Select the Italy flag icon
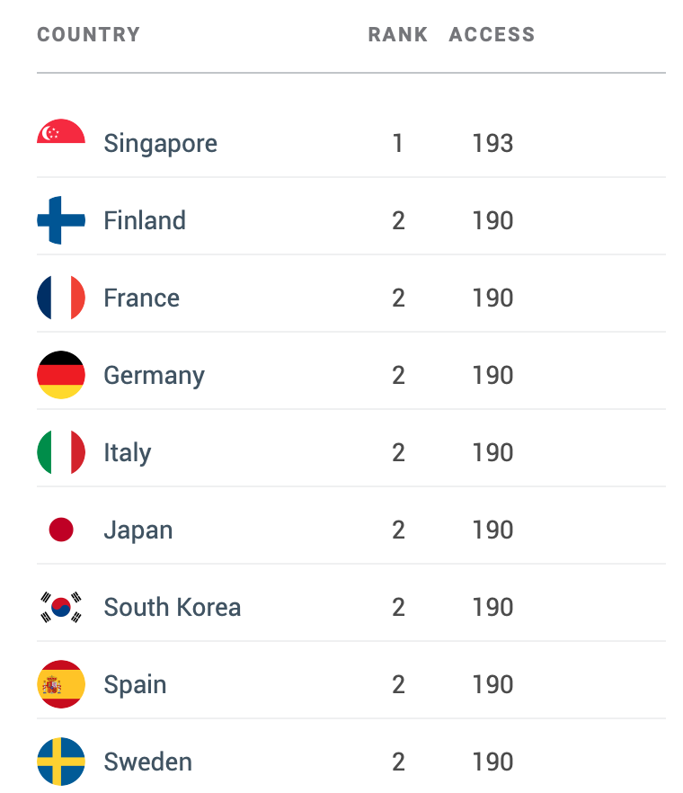This screenshot has height=793, width=683. click(61, 452)
